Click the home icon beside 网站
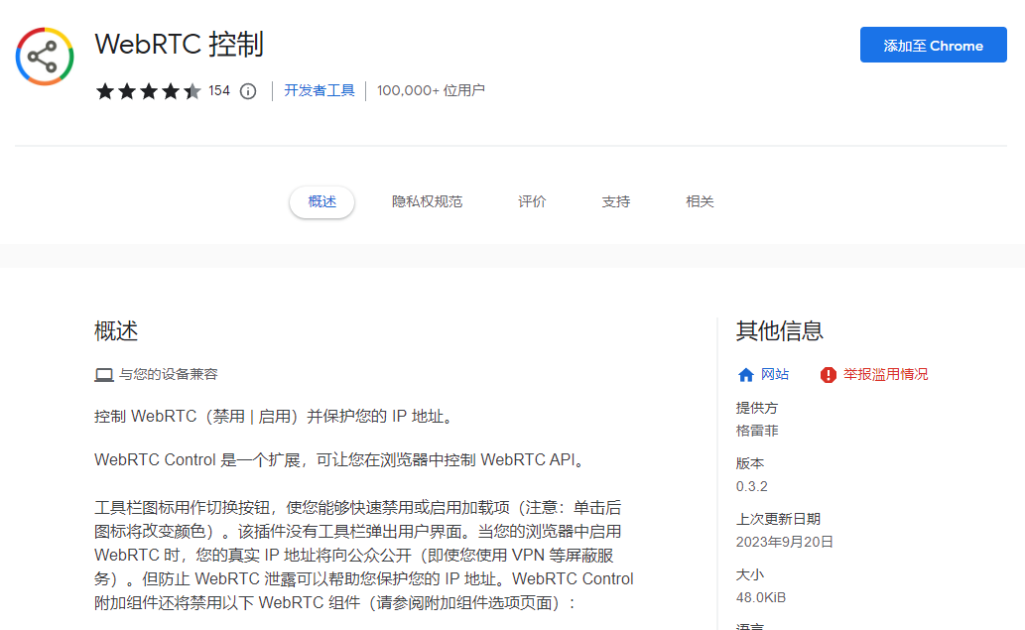 [746, 374]
